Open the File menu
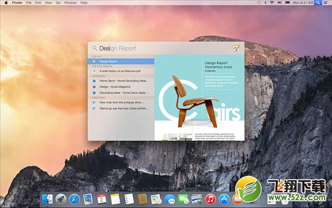Image resolution: width=332 pixels, height=208 pixels. pyautogui.click(x=29, y=3)
